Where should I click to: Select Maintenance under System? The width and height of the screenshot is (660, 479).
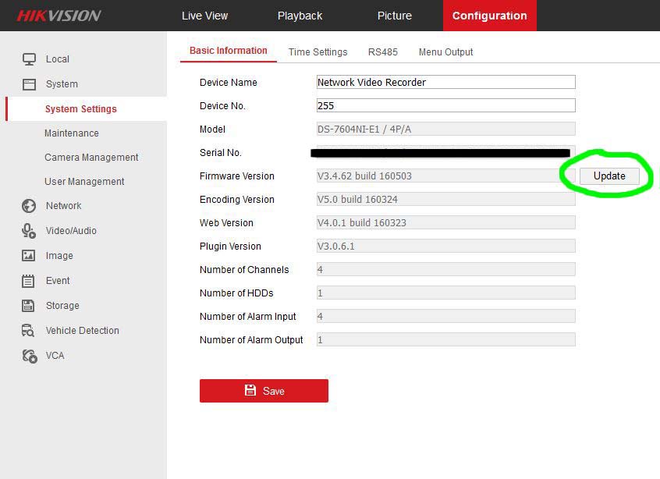(72, 133)
